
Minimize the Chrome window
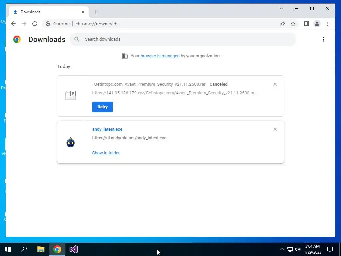click(297, 8)
